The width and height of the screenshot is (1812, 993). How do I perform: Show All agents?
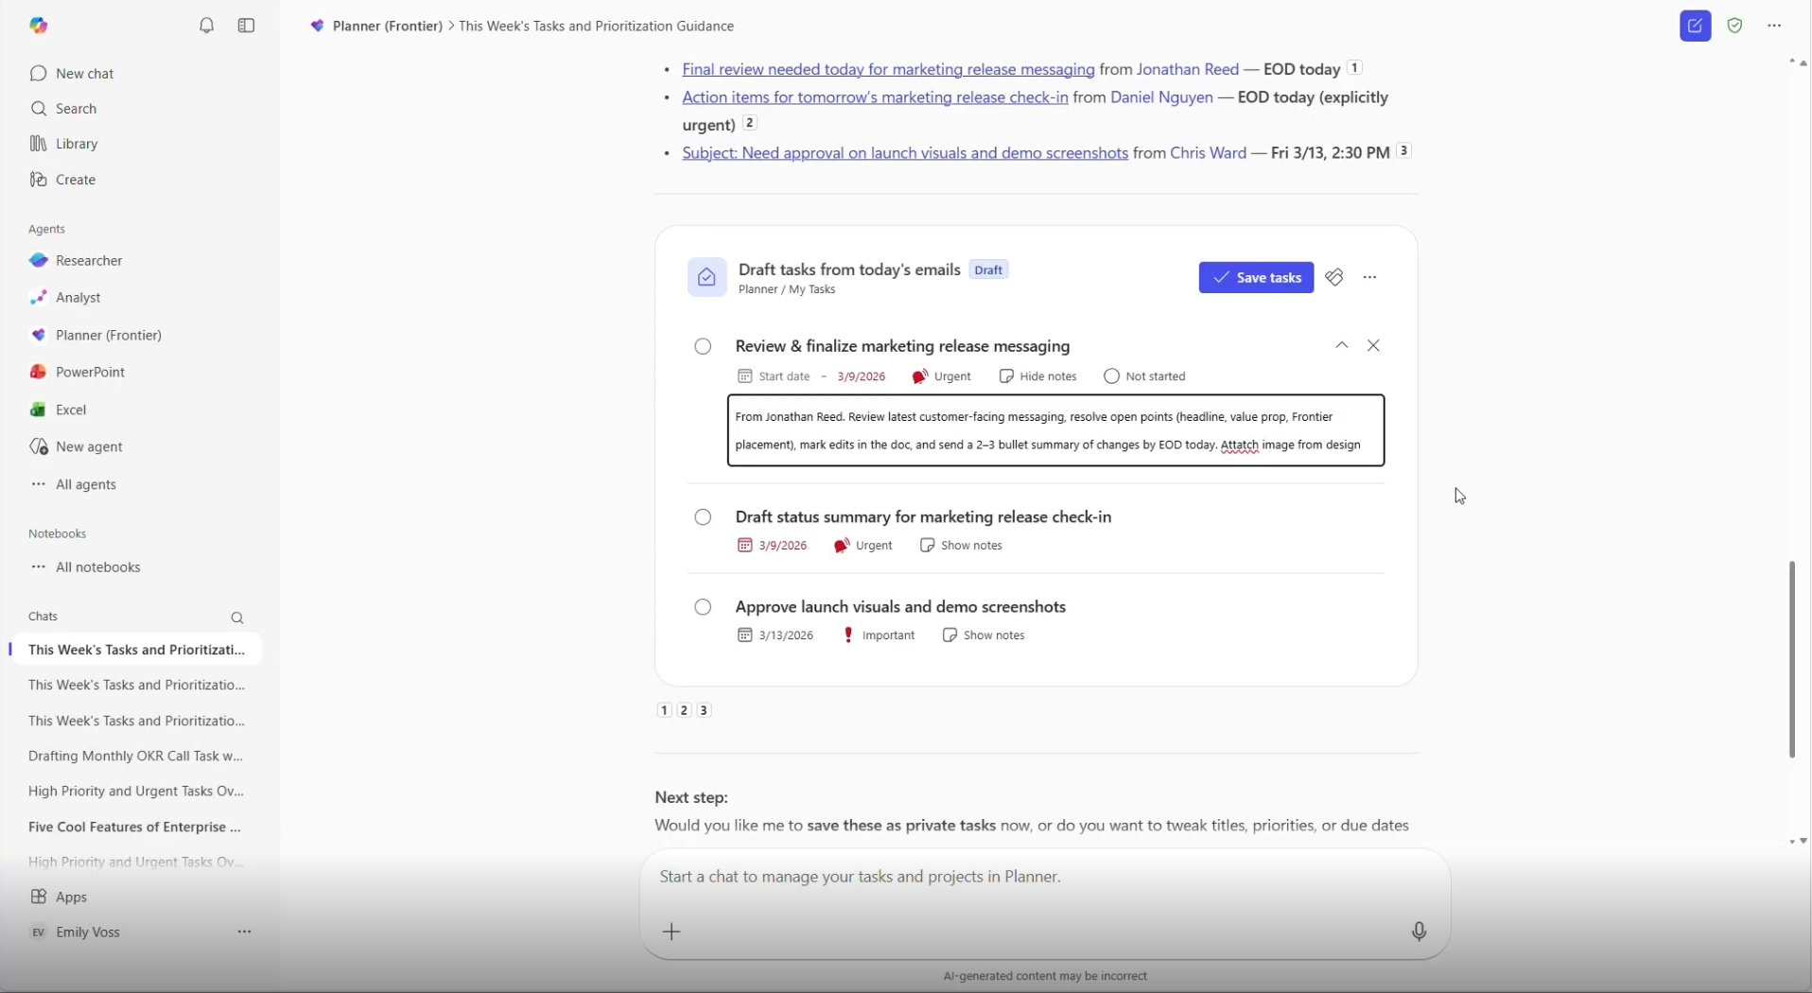coord(74,485)
